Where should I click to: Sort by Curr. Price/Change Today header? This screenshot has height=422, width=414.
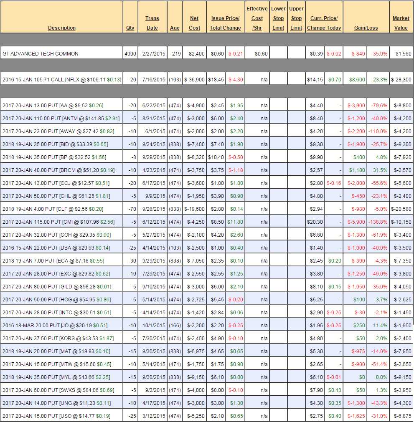324,23
